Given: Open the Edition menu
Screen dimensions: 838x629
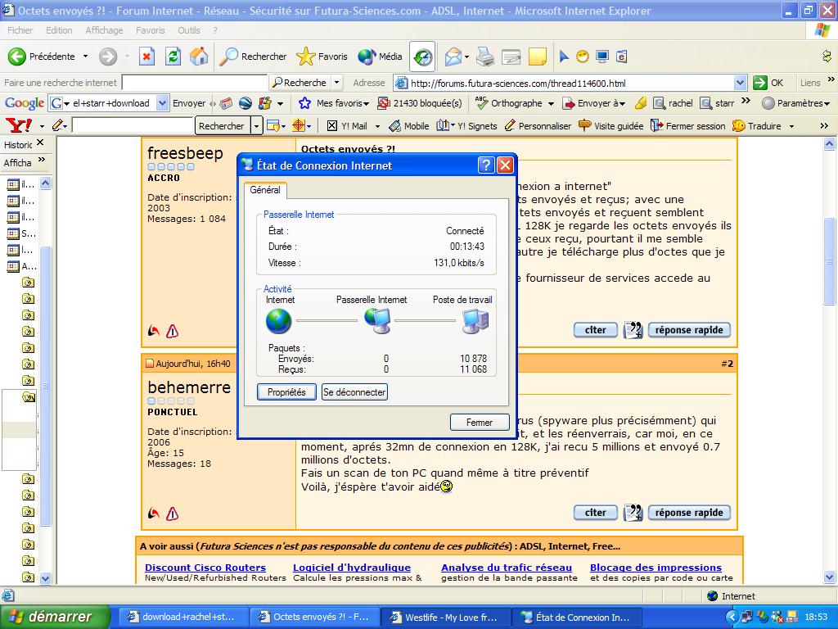Looking at the screenshot, I should 59,30.
